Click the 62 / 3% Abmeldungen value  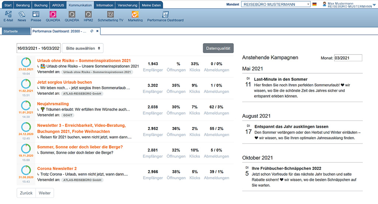click(x=216, y=107)
